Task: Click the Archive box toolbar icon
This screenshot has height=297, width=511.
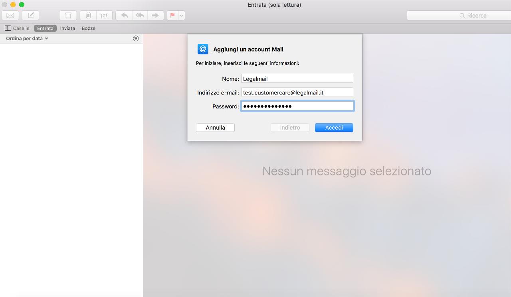Action: coord(68,16)
